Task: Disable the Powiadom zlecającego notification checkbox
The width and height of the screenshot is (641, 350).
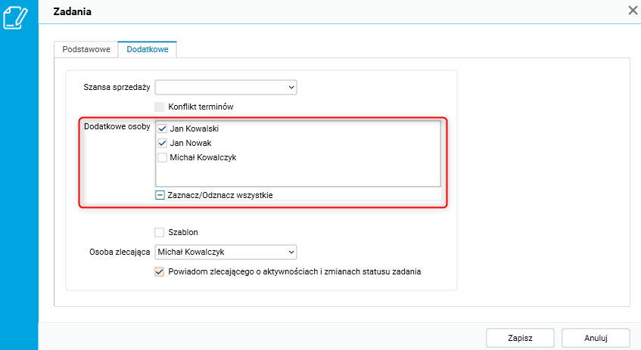Action: [160, 271]
